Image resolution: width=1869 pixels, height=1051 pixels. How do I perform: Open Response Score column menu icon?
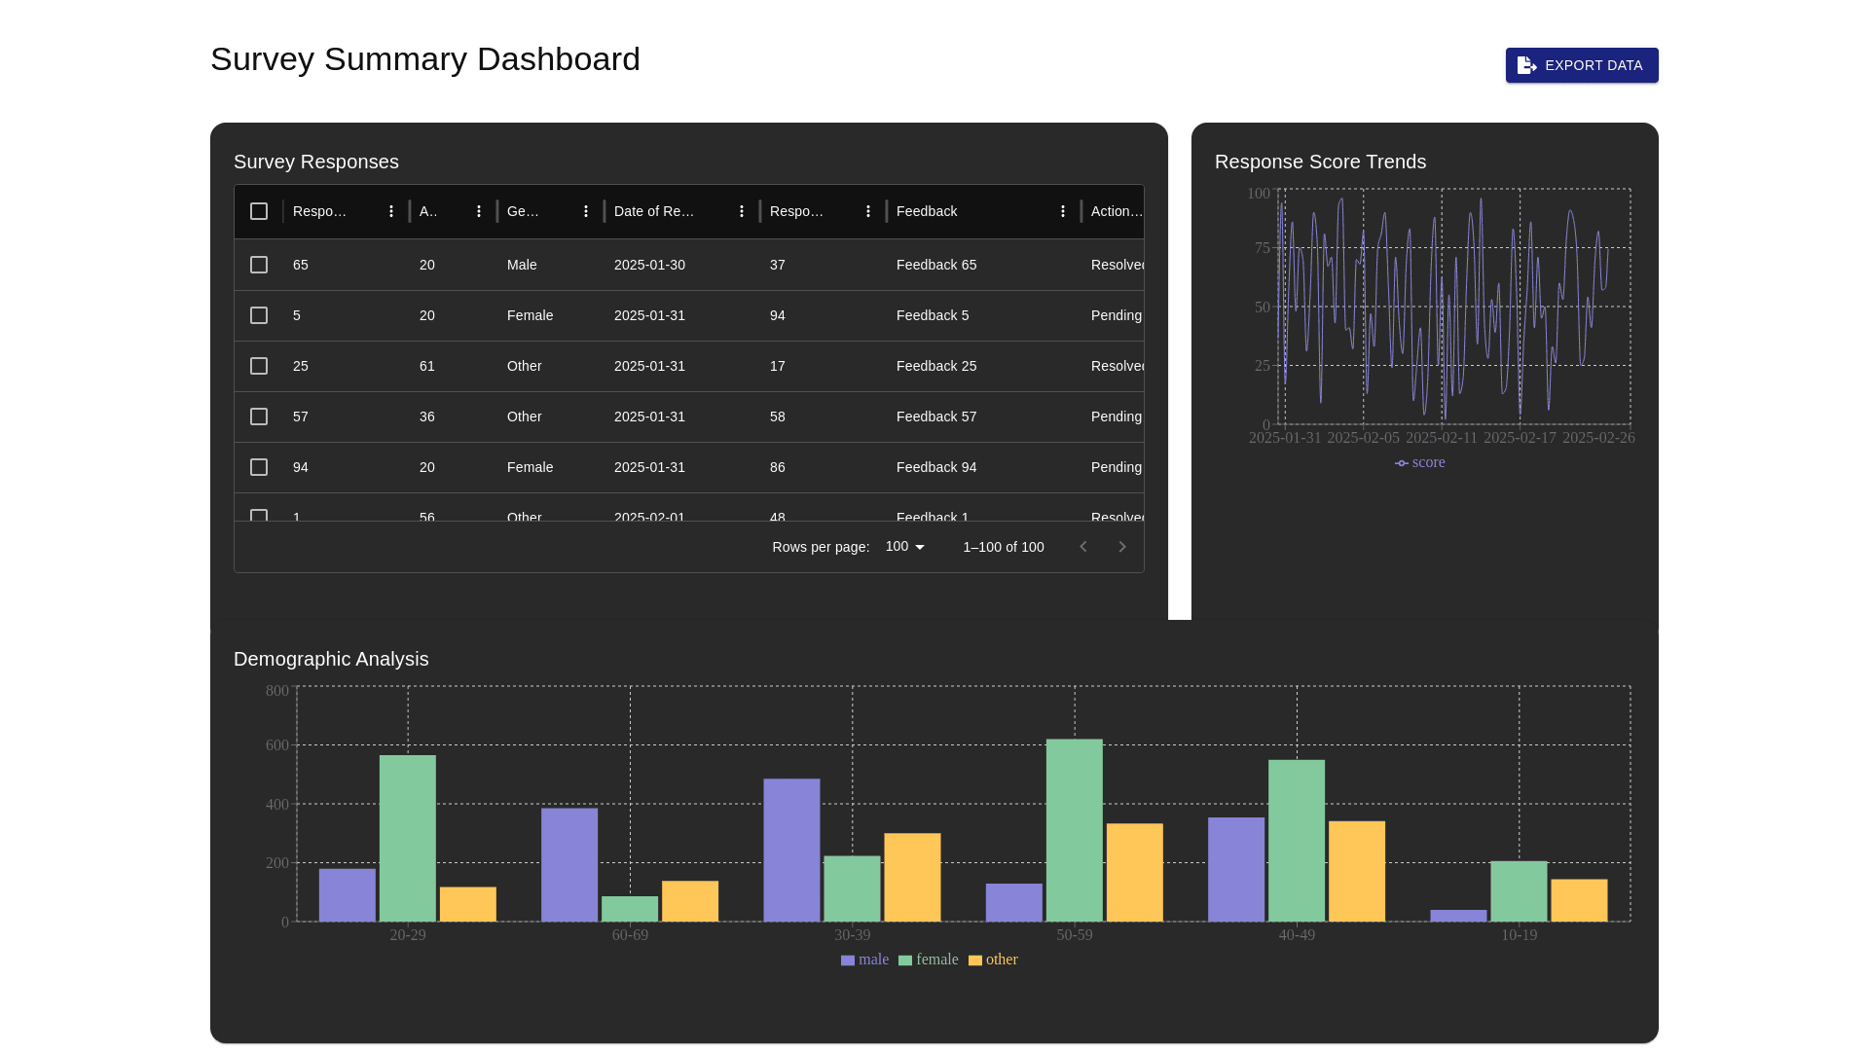pyautogui.click(x=868, y=211)
